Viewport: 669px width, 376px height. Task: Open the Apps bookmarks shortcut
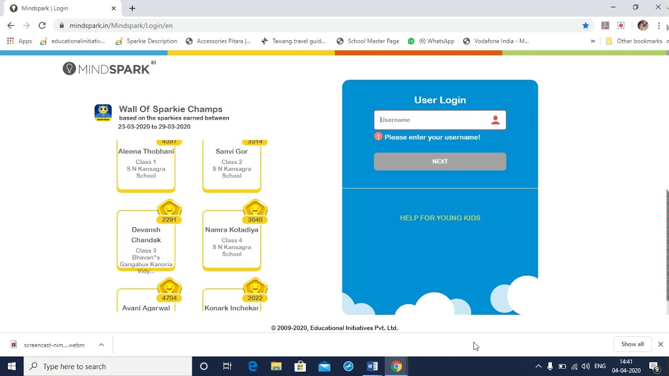pos(19,41)
